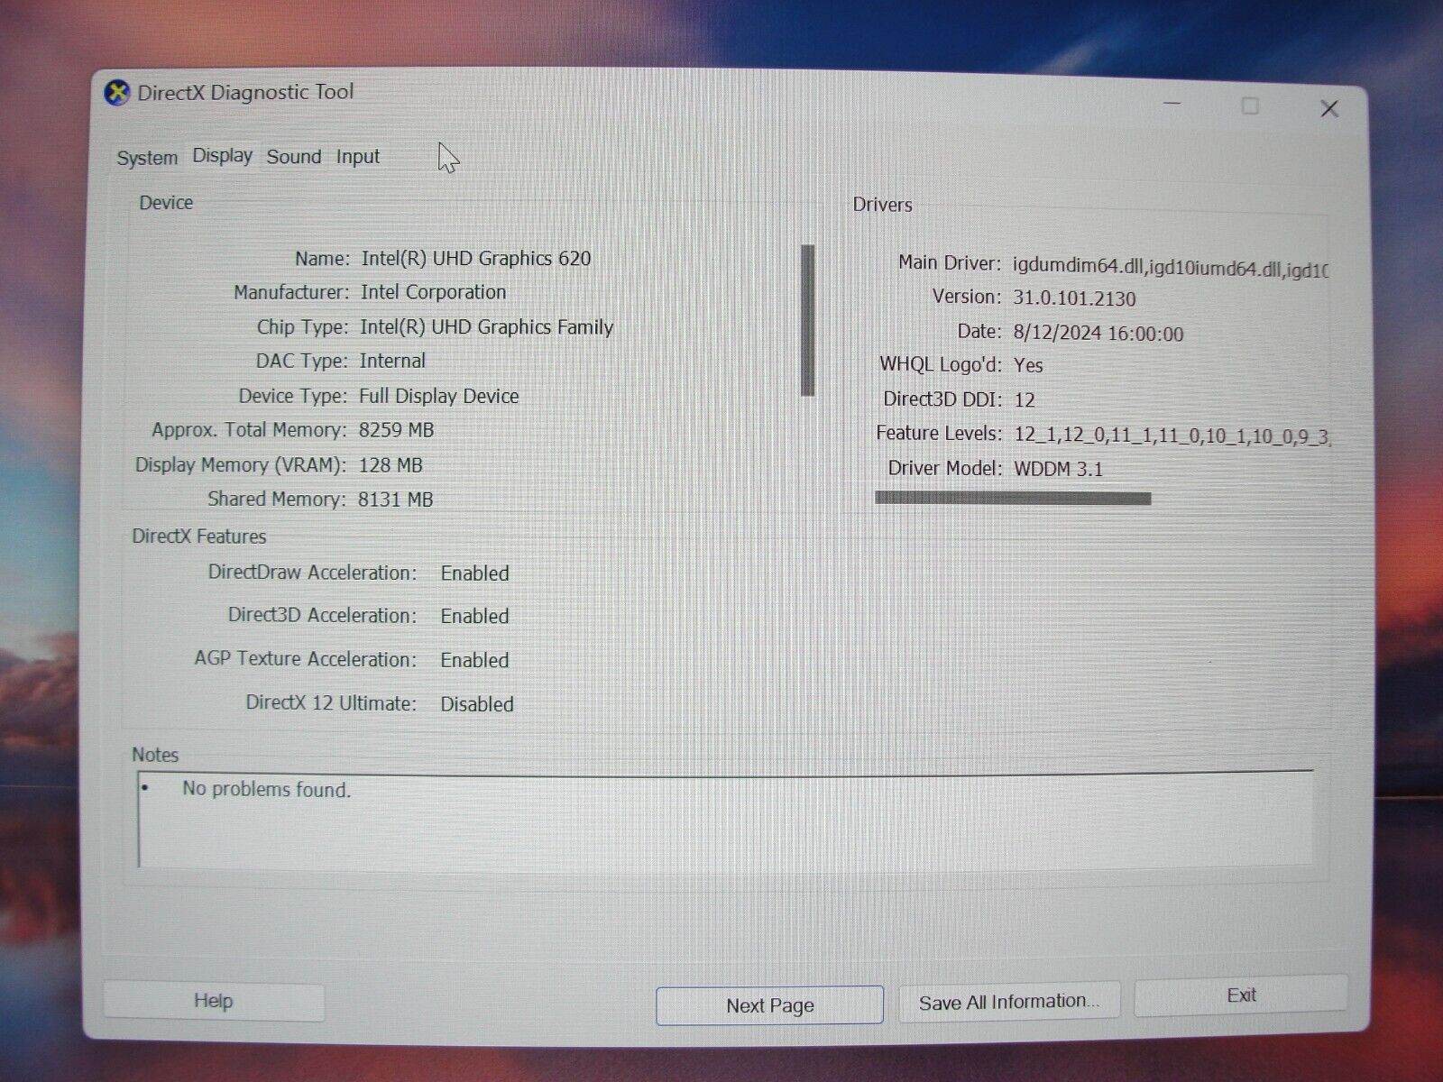Click the DirectX Diagnostic Tool logo icon
This screenshot has width=1443, height=1082.
(x=116, y=91)
